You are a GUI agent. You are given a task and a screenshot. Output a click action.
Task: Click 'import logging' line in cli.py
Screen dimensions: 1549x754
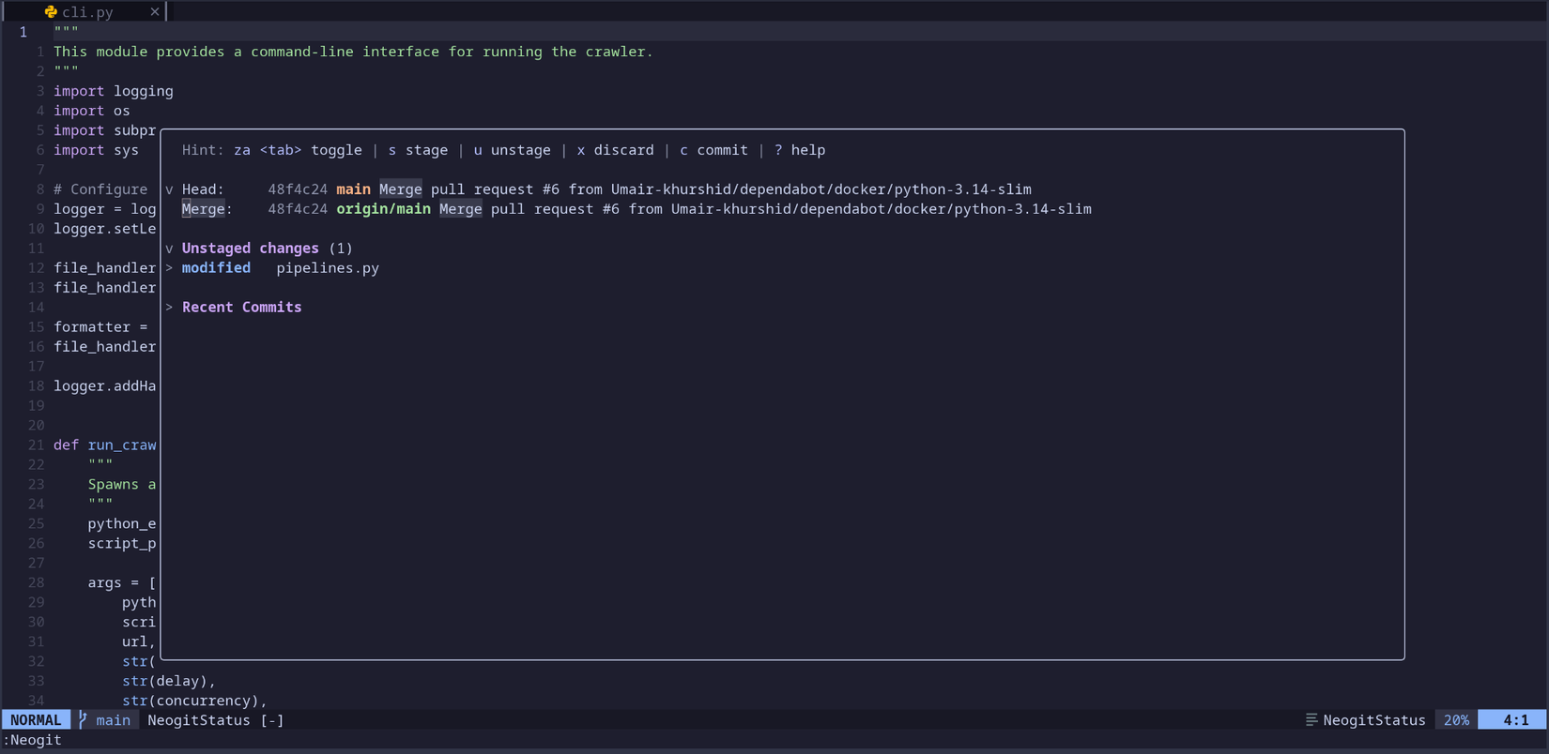113,91
